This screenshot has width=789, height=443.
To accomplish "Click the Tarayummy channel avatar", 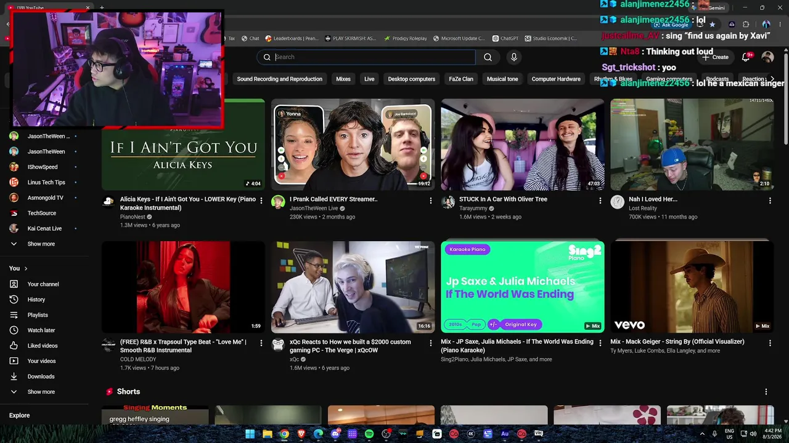I will point(448,202).
